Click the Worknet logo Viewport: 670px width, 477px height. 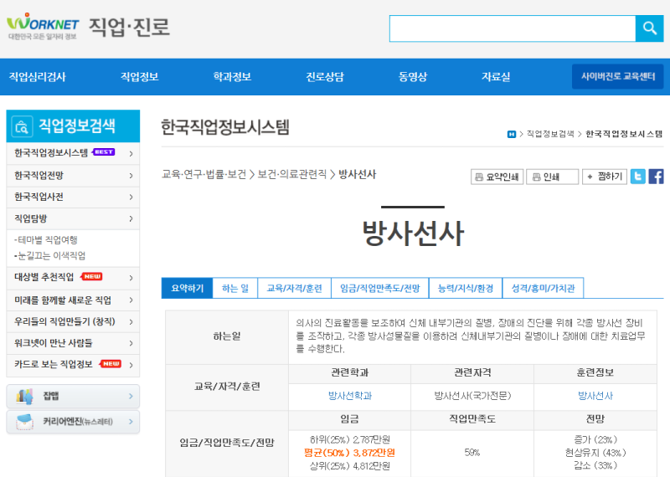coord(43,27)
